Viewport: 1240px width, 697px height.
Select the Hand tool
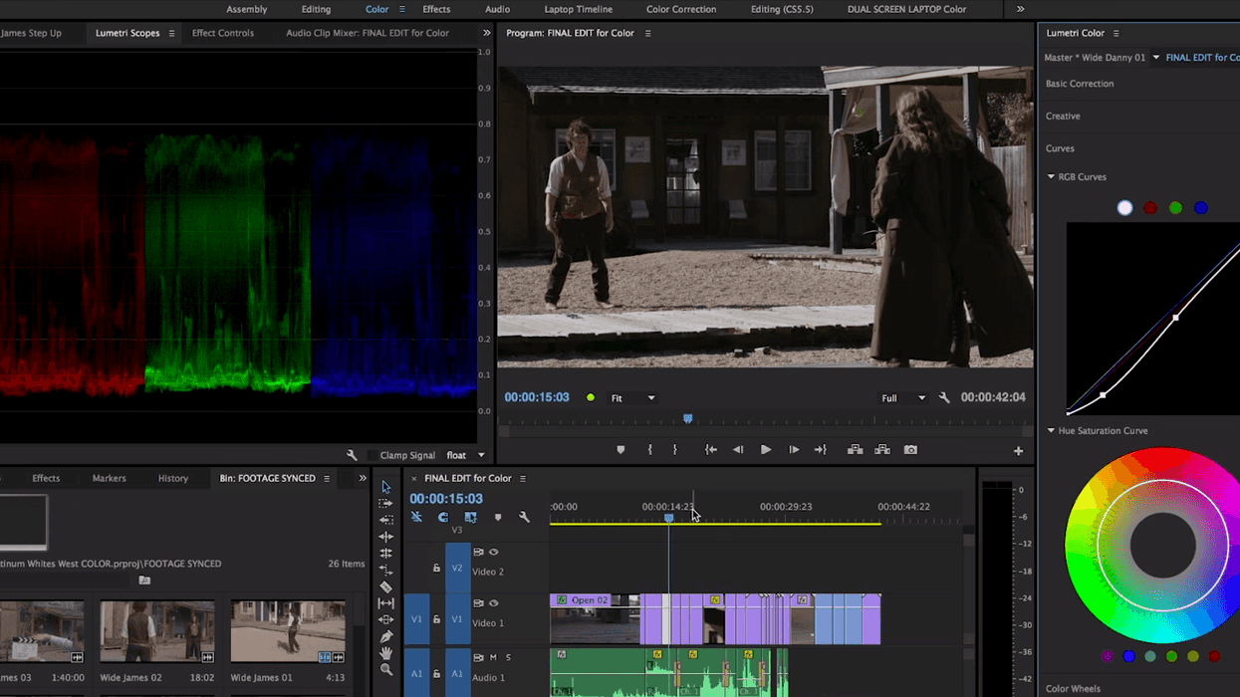[x=386, y=653]
